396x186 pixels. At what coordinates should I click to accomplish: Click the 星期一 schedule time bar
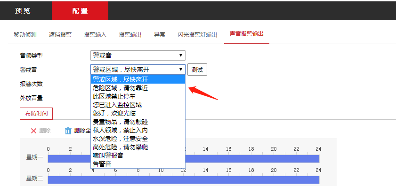coord(184,159)
